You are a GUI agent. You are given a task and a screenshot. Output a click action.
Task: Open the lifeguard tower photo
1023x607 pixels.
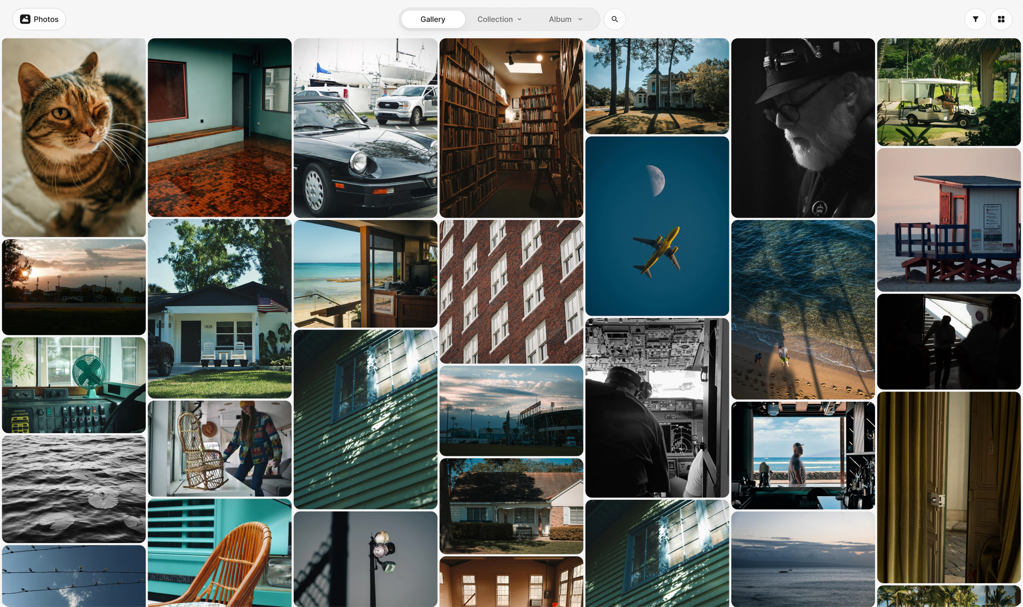pyautogui.click(x=949, y=220)
